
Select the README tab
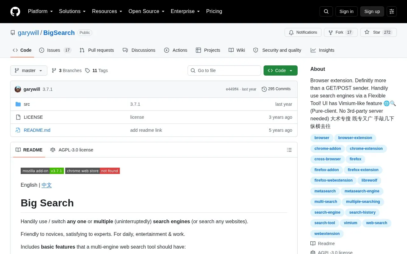(29, 150)
